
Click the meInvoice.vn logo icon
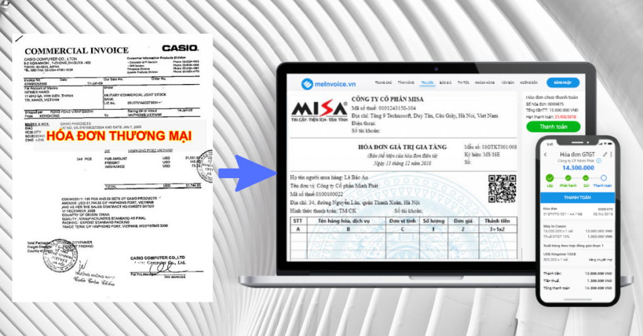point(306,84)
